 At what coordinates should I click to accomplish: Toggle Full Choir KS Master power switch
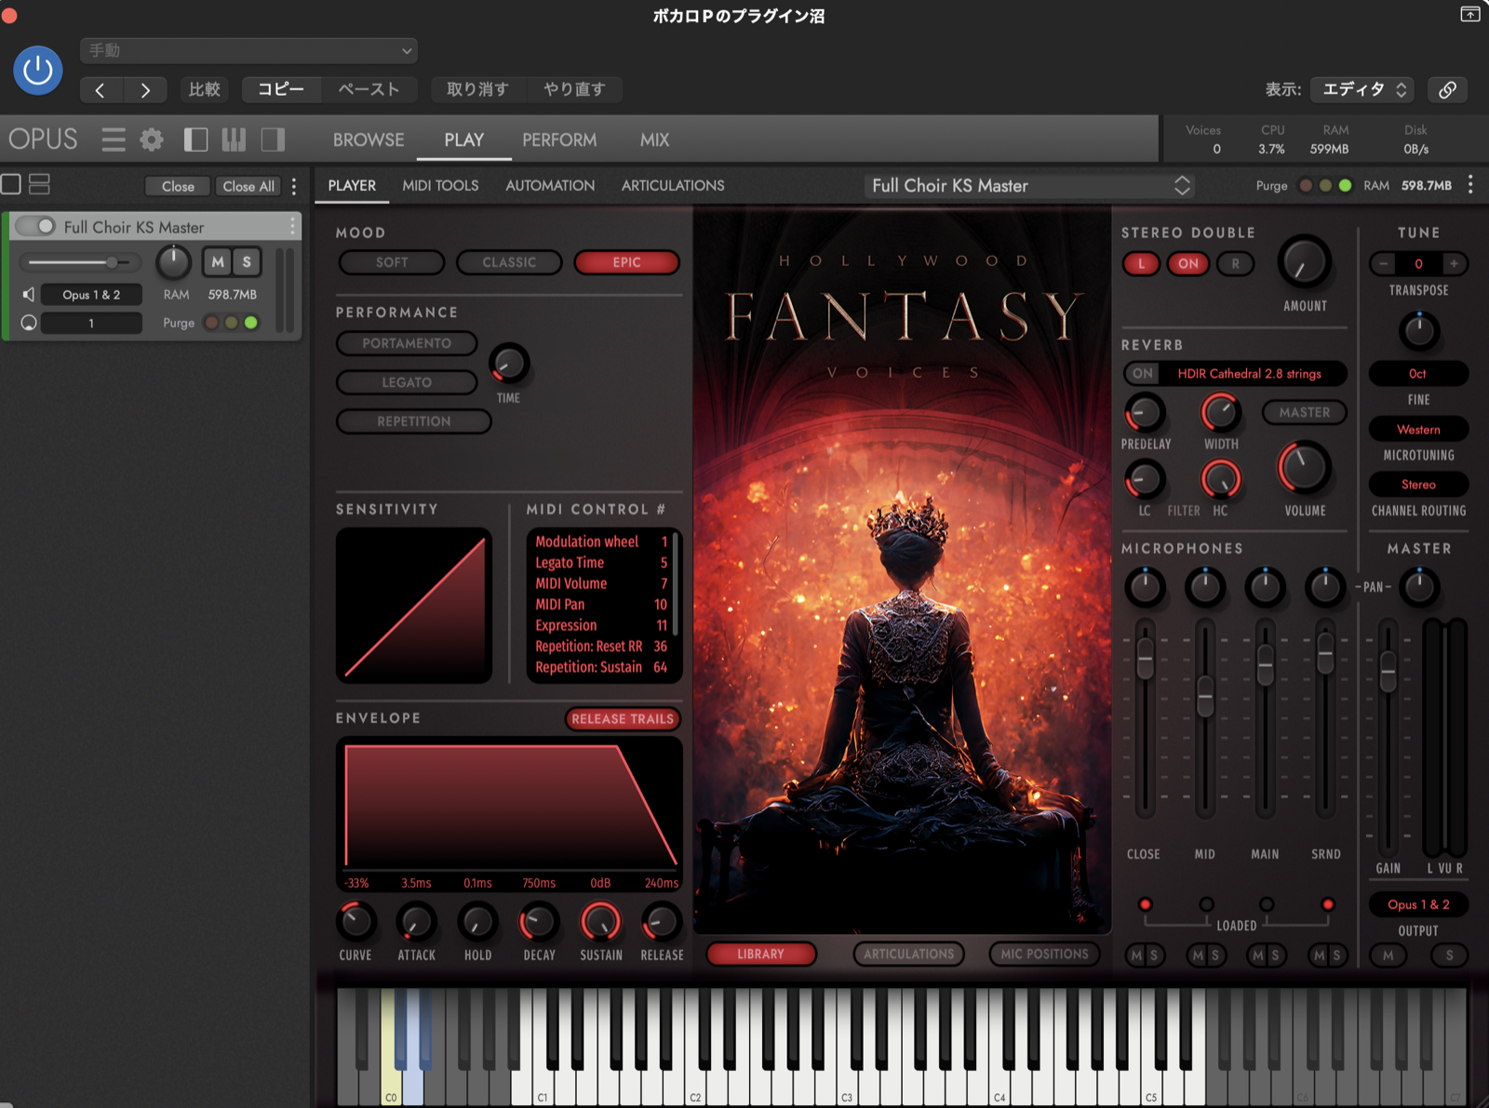click(x=35, y=226)
